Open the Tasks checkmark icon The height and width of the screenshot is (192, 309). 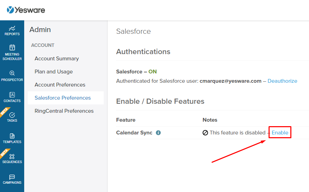[12, 115]
